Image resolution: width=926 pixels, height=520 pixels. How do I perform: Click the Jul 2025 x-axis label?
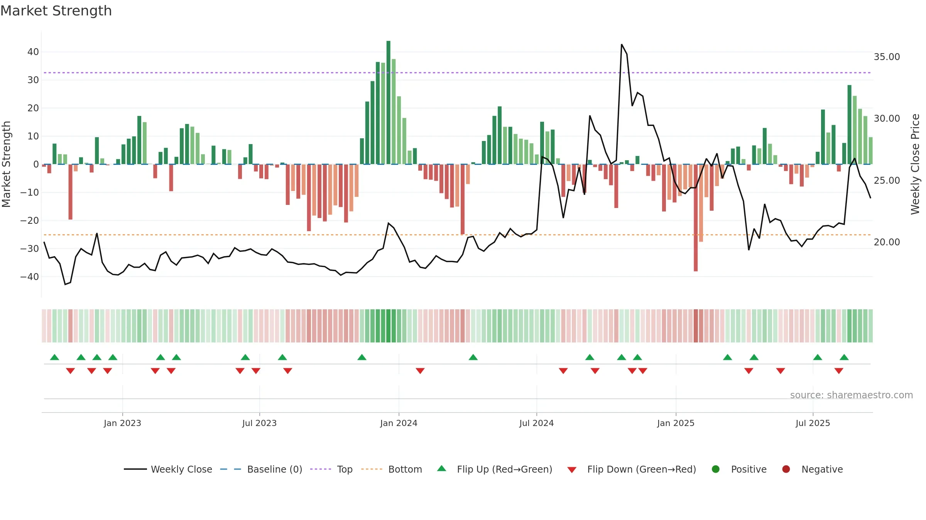pyautogui.click(x=813, y=423)
